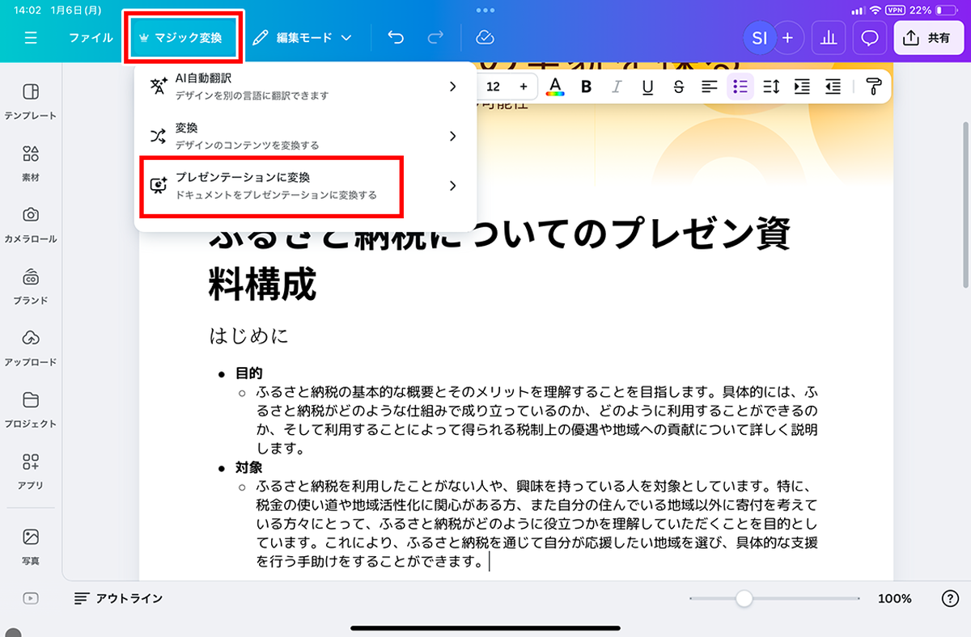Viewport: 971px width, 637px height.
Task: Expand プレゼンテーションに変換 submenu chevron
Action: tap(452, 186)
